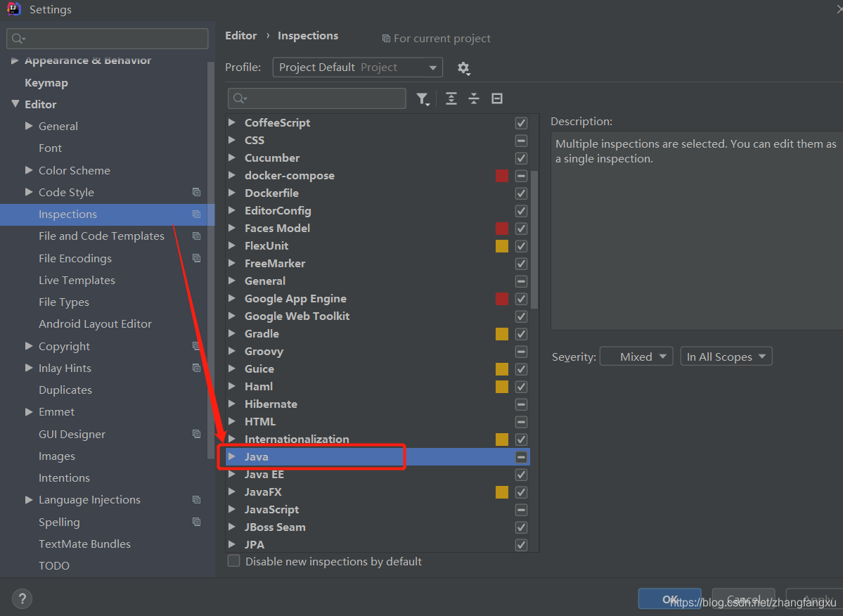Image resolution: width=843 pixels, height=616 pixels.
Task: Expand all inspection groups icon
Action: coord(451,98)
